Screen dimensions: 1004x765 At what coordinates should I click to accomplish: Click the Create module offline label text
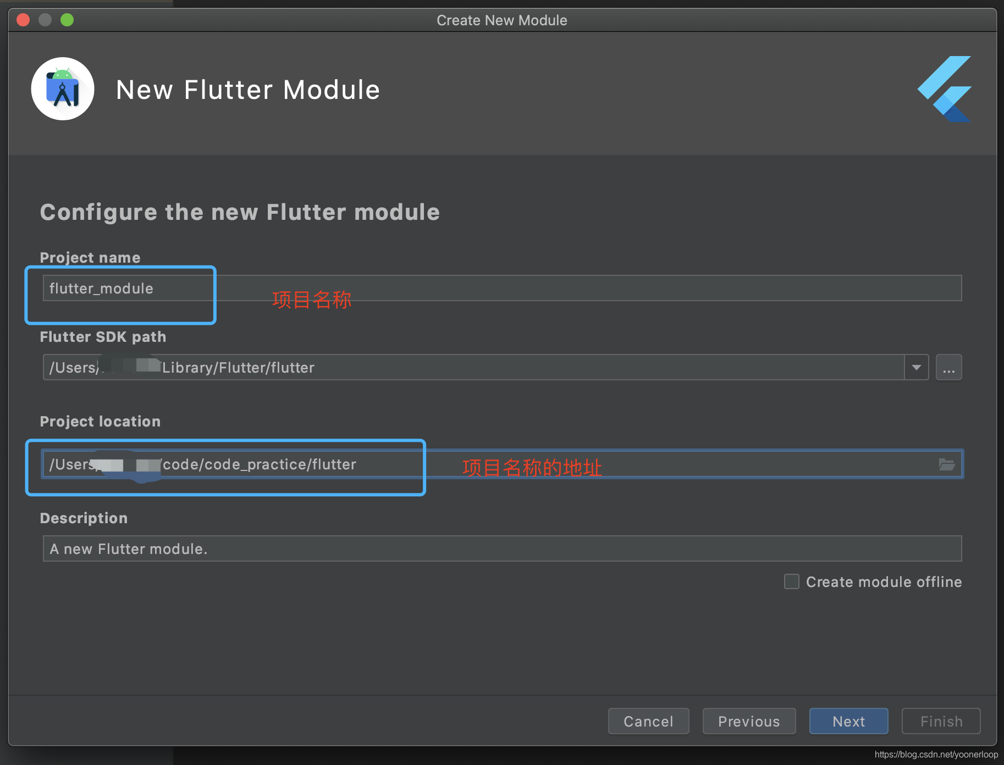[x=884, y=582]
